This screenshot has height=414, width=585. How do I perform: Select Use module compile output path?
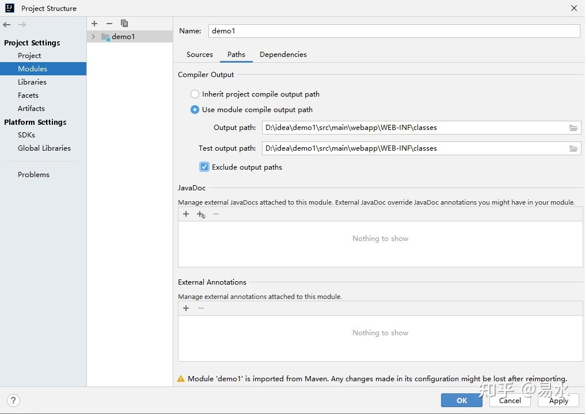pos(195,109)
